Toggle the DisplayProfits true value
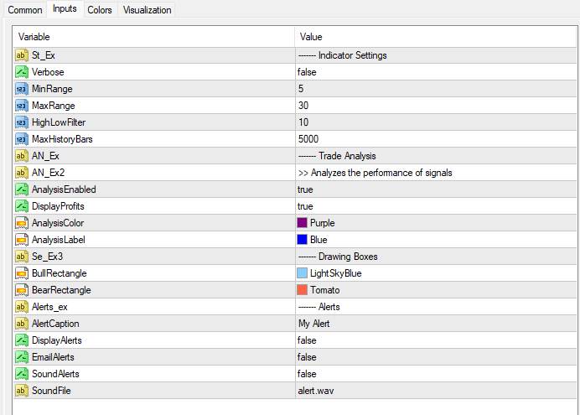 coord(305,206)
